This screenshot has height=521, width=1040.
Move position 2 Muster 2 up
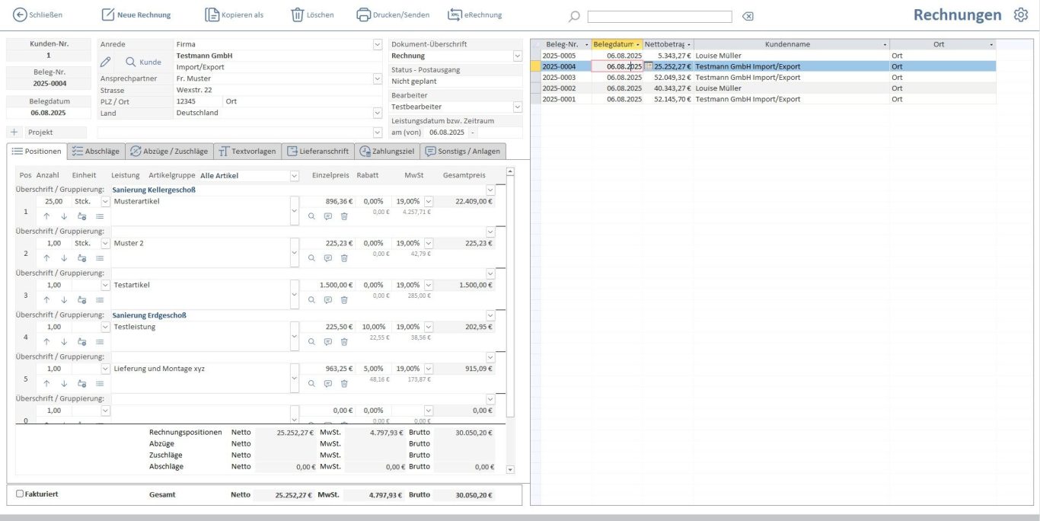click(46, 258)
